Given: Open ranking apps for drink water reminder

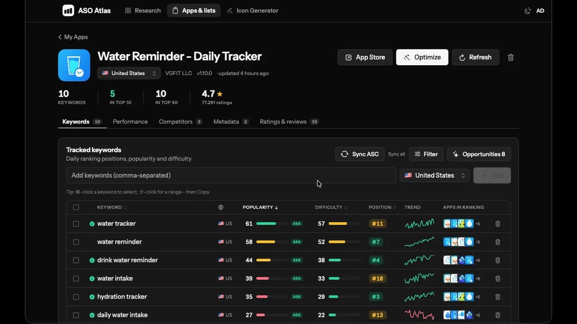Looking at the screenshot, I should click(x=462, y=260).
